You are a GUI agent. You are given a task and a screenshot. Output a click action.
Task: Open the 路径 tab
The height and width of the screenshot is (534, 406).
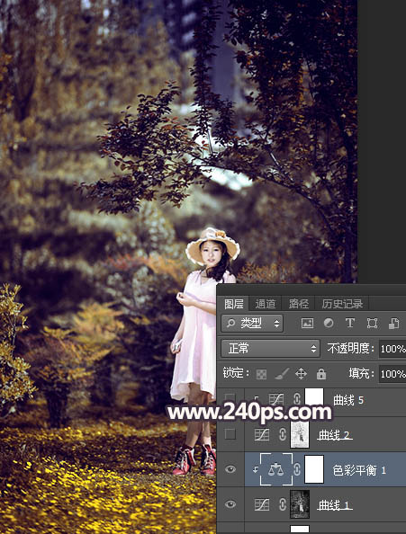[299, 304]
